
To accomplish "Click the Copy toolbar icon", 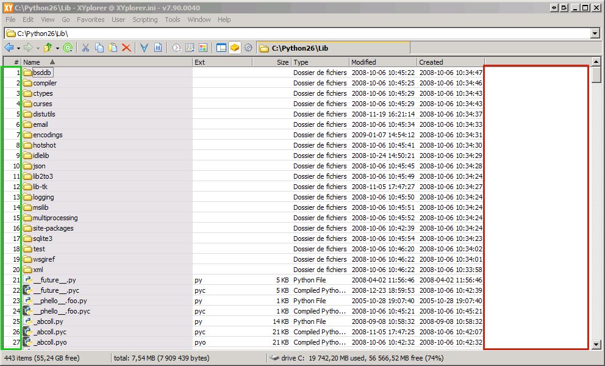I will (99, 48).
